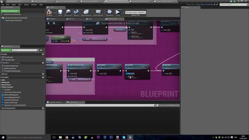
Task: Open Class Defaults from the toolbar
Action: tap(98, 12)
